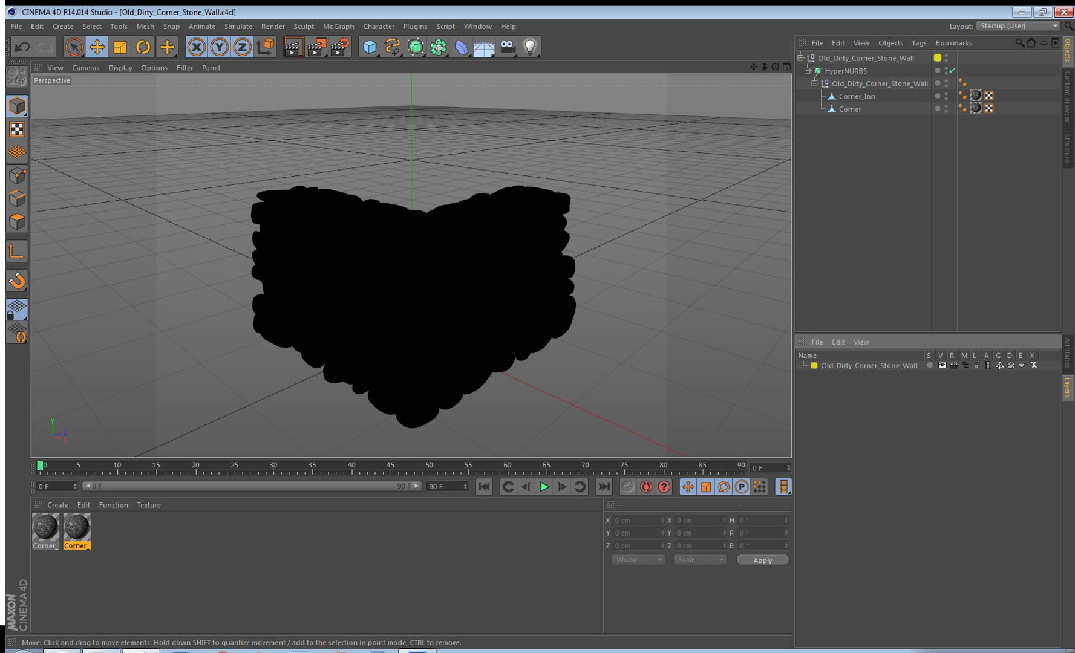This screenshot has height=653, width=1075.
Task: Select the Scale tool
Action: (x=120, y=47)
